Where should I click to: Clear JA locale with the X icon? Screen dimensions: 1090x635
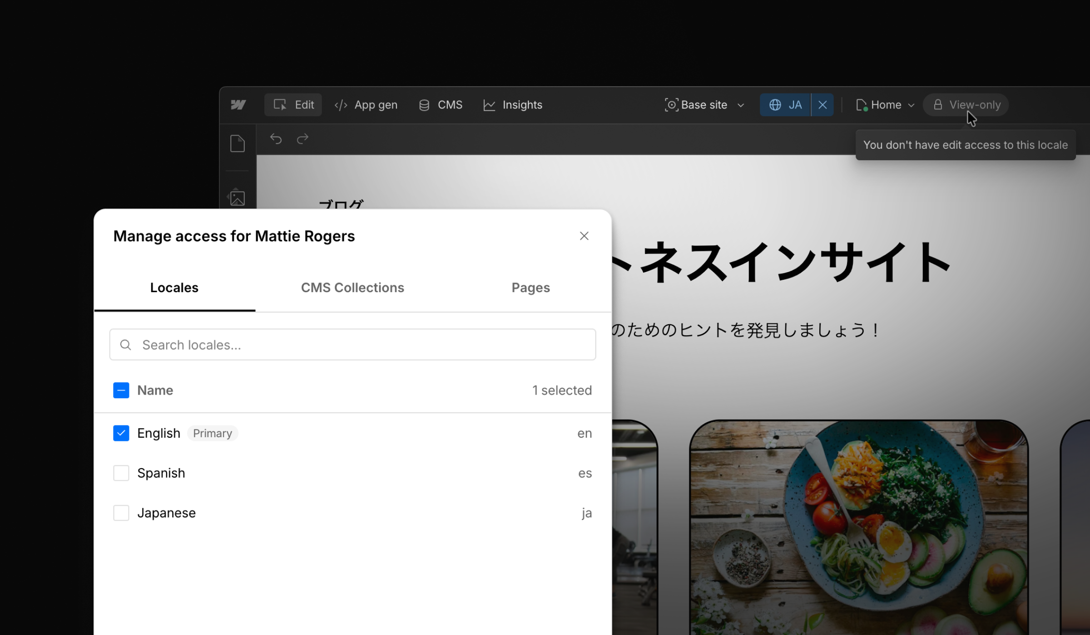click(822, 105)
